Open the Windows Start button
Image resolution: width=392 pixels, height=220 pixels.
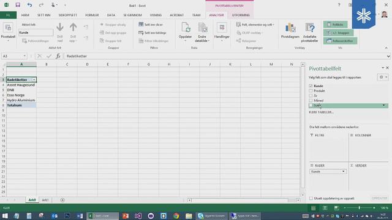coord(5,216)
